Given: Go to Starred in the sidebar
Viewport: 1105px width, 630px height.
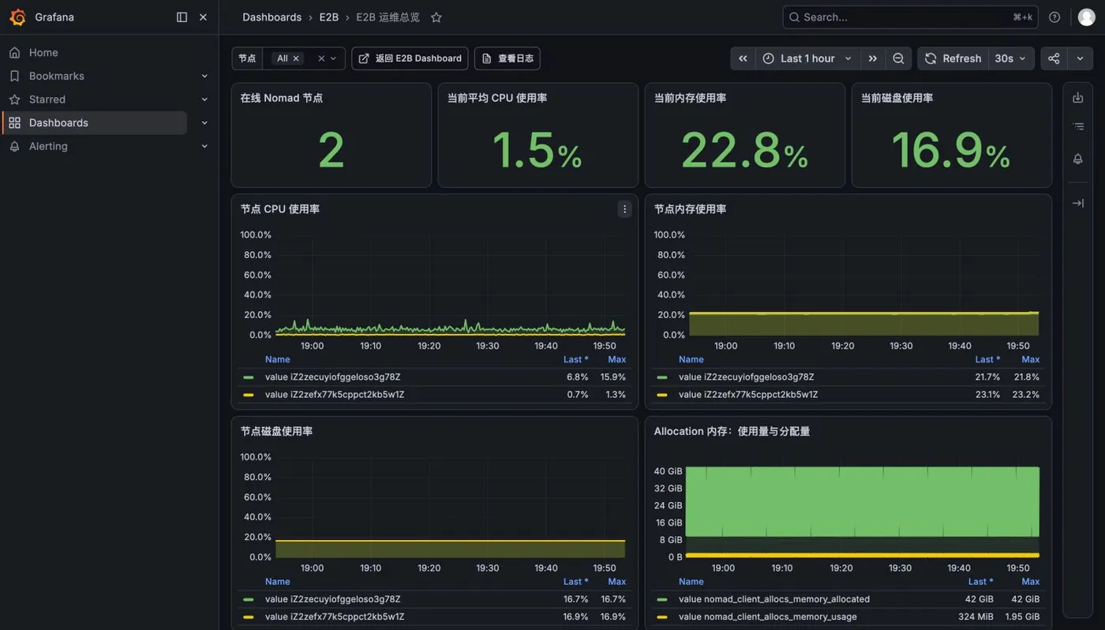Looking at the screenshot, I should click(x=47, y=99).
